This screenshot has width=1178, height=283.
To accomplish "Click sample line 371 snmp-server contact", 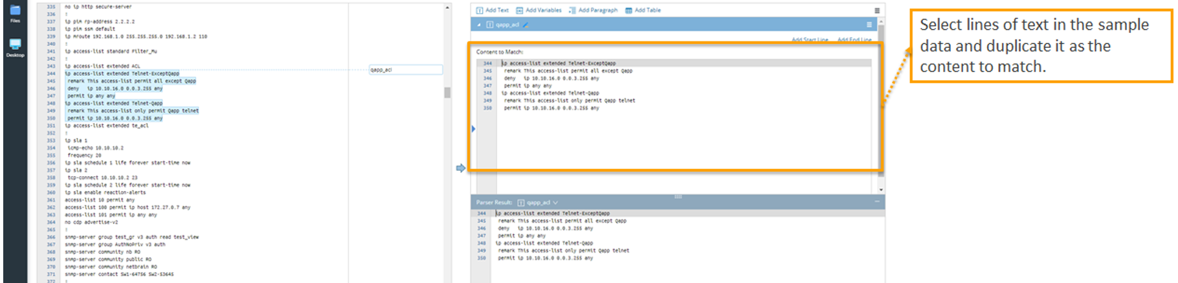I will (119, 274).
